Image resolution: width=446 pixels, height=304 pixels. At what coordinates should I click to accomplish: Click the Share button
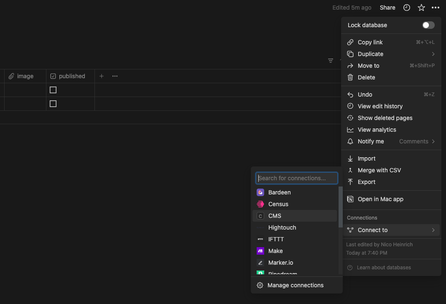pos(387,7)
